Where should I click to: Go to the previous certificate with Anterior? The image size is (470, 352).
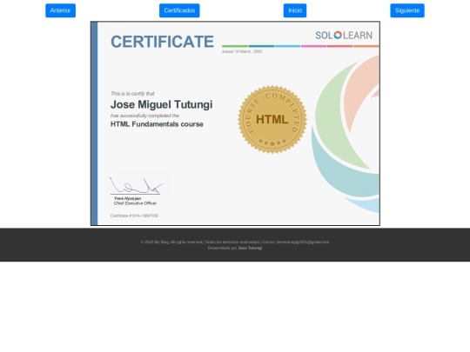point(60,10)
